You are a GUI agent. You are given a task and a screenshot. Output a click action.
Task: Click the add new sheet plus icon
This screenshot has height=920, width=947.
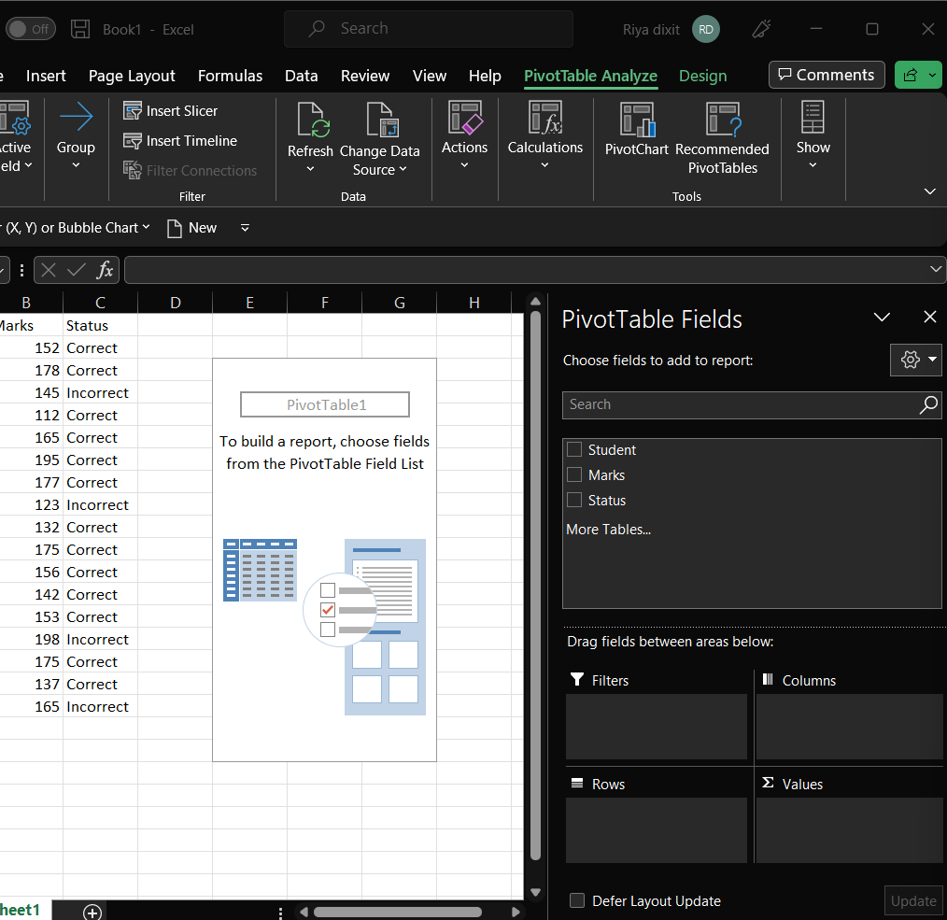[x=92, y=912]
